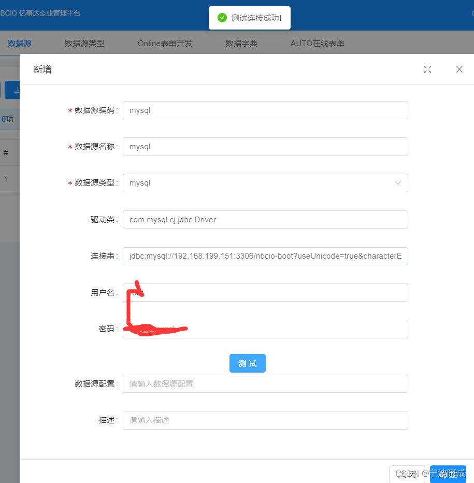Click the 连接串 JDBC URL field

(x=265, y=257)
